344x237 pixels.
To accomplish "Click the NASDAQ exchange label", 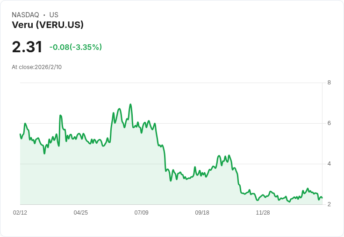I will [25, 15].
